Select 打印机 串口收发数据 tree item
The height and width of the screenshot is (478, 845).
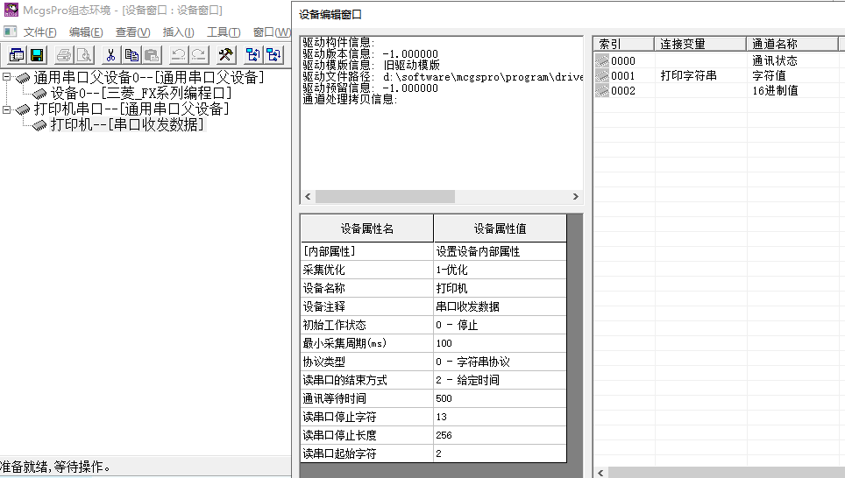126,125
